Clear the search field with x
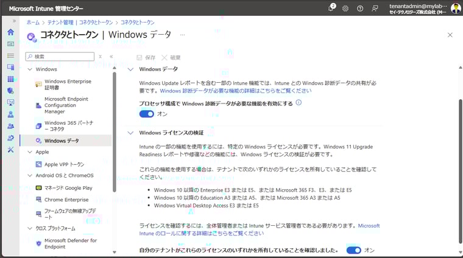This screenshot has height=258, width=463. click(101, 57)
